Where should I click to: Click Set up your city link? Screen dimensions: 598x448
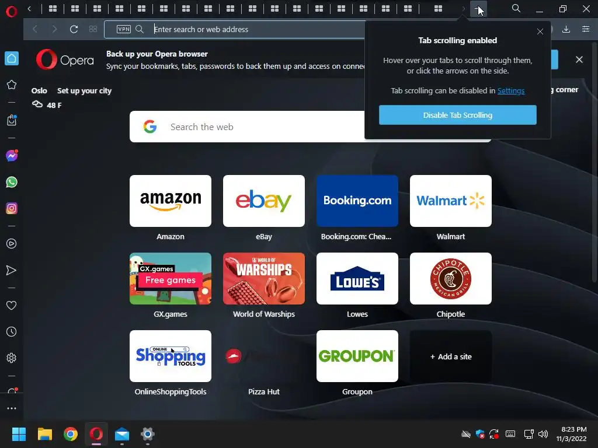[x=84, y=90]
